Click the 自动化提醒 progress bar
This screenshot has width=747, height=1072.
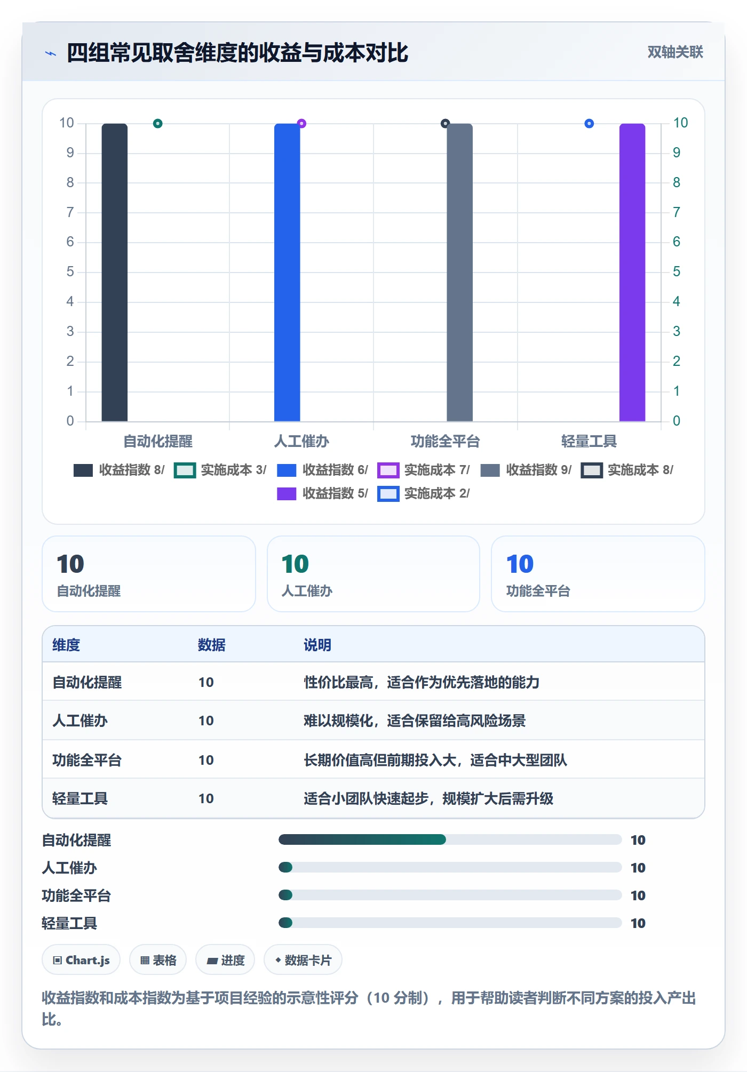pos(450,839)
